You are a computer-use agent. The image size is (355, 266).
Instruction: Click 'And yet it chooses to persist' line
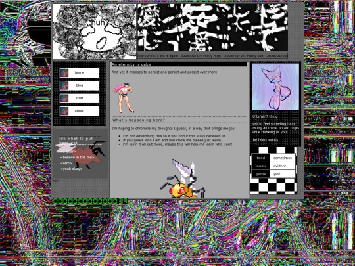(164, 72)
